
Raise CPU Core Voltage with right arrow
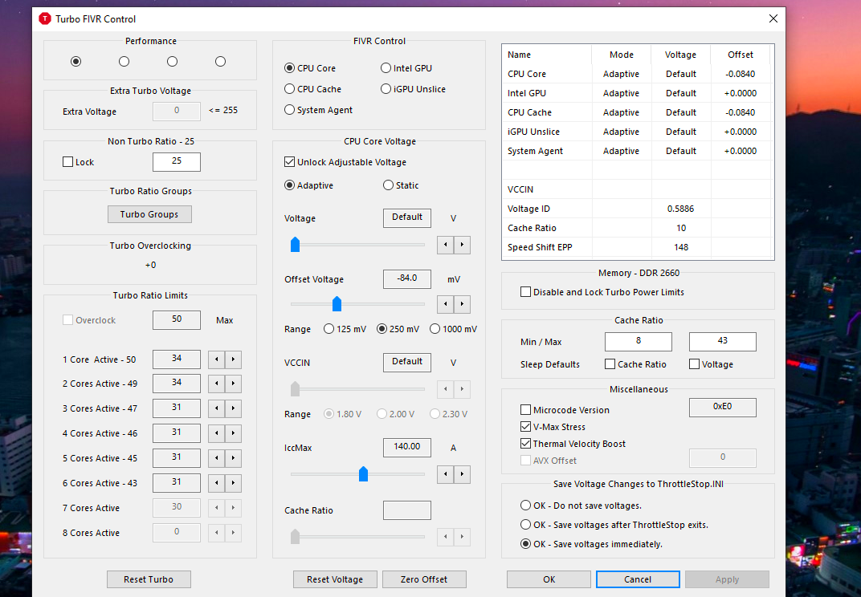tap(463, 245)
